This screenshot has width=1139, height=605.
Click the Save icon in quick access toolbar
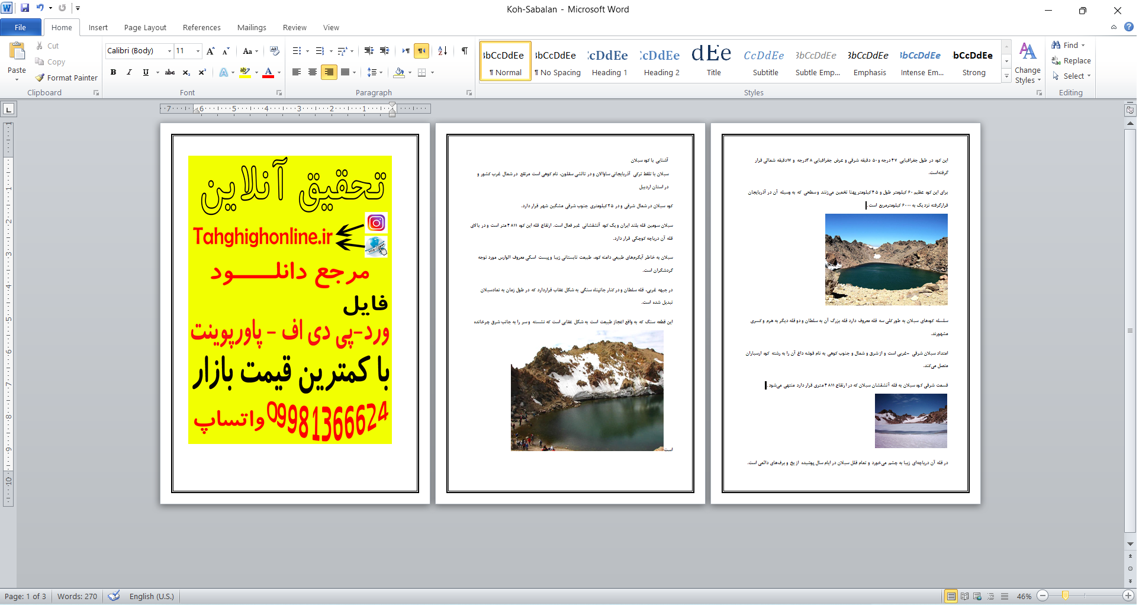click(25, 8)
